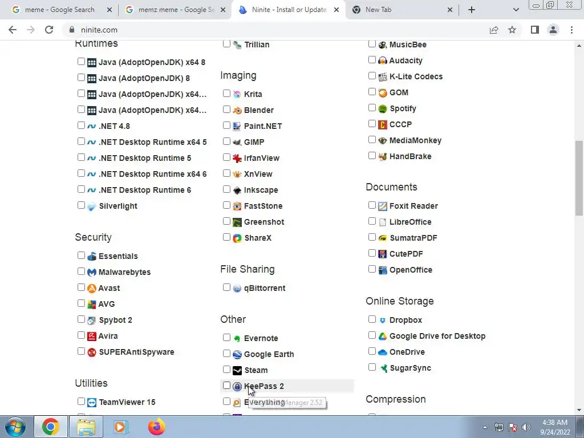Click the Inkscape icon
Image resolution: width=584 pixels, height=438 pixels.
point(237,190)
